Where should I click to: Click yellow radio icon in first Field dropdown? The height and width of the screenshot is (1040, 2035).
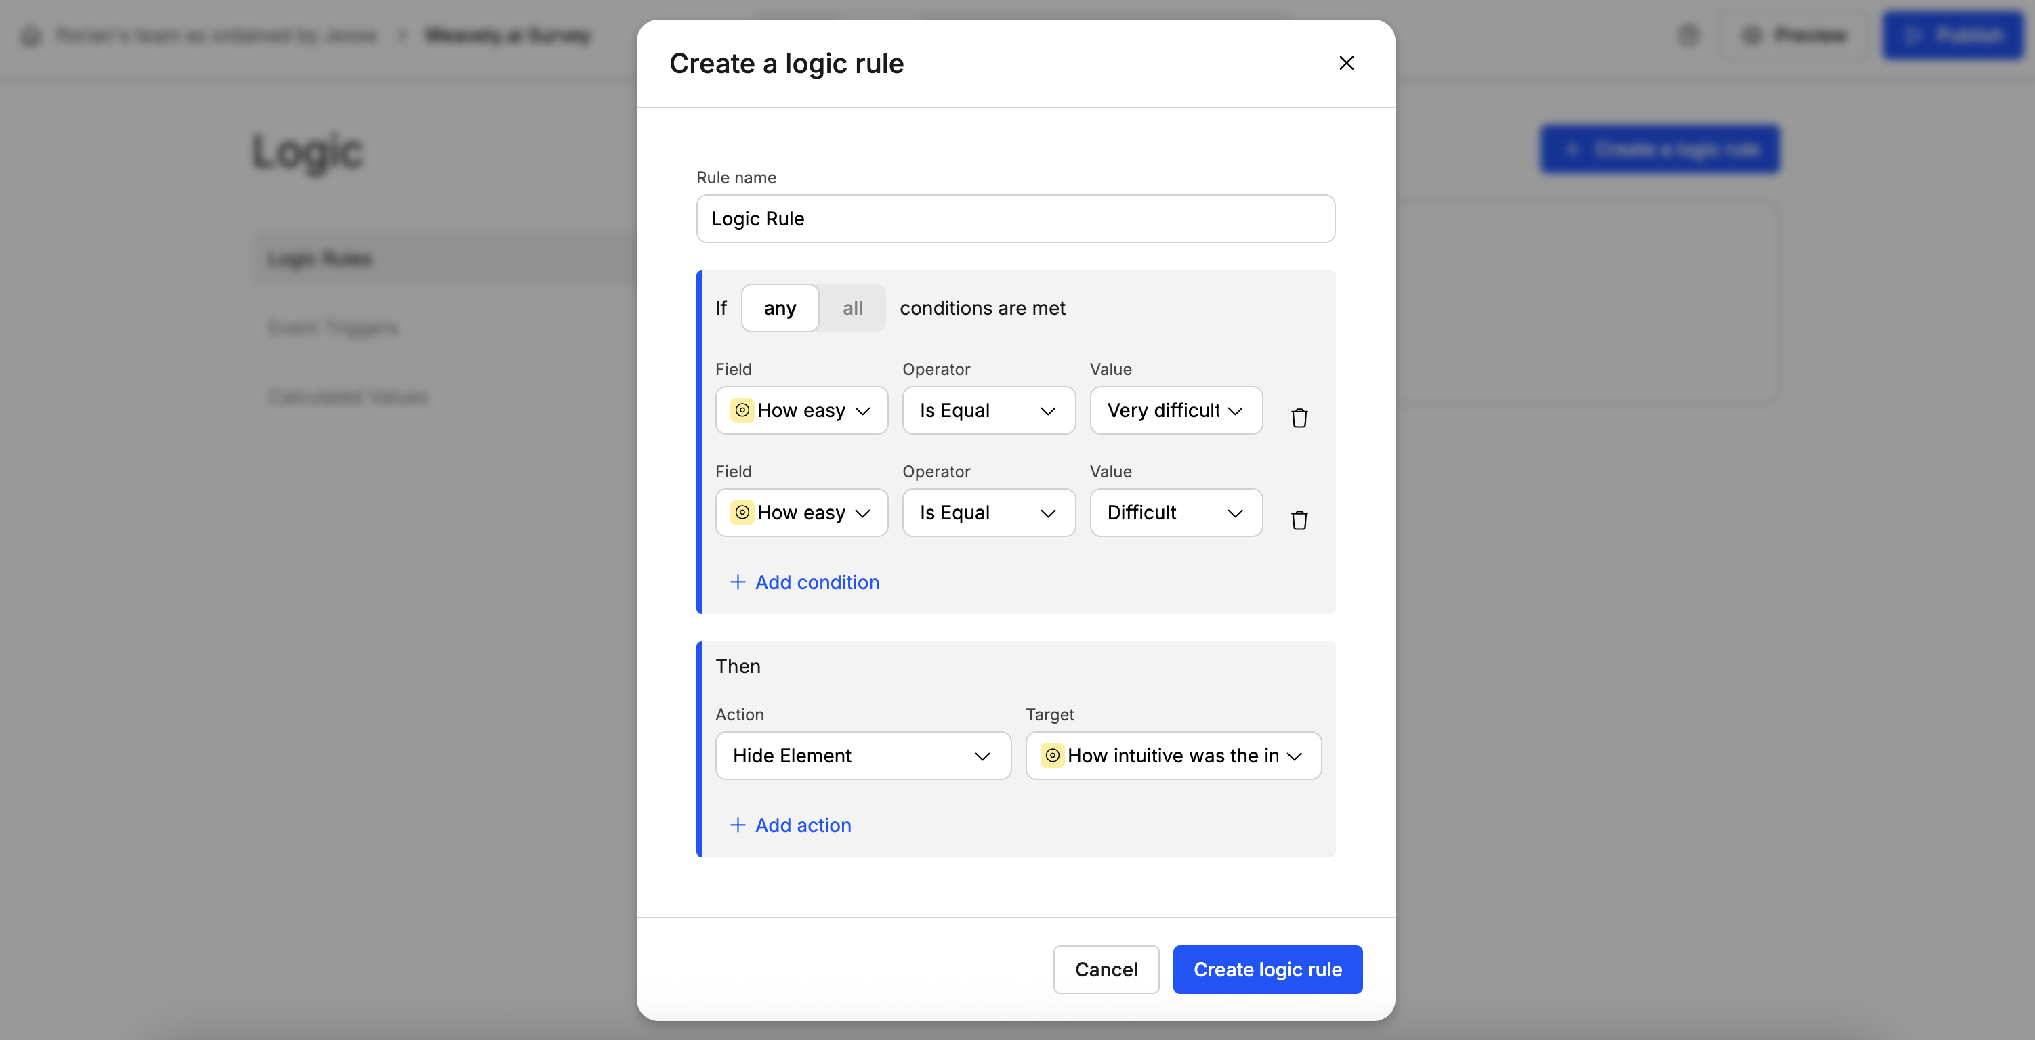(742, 410)
